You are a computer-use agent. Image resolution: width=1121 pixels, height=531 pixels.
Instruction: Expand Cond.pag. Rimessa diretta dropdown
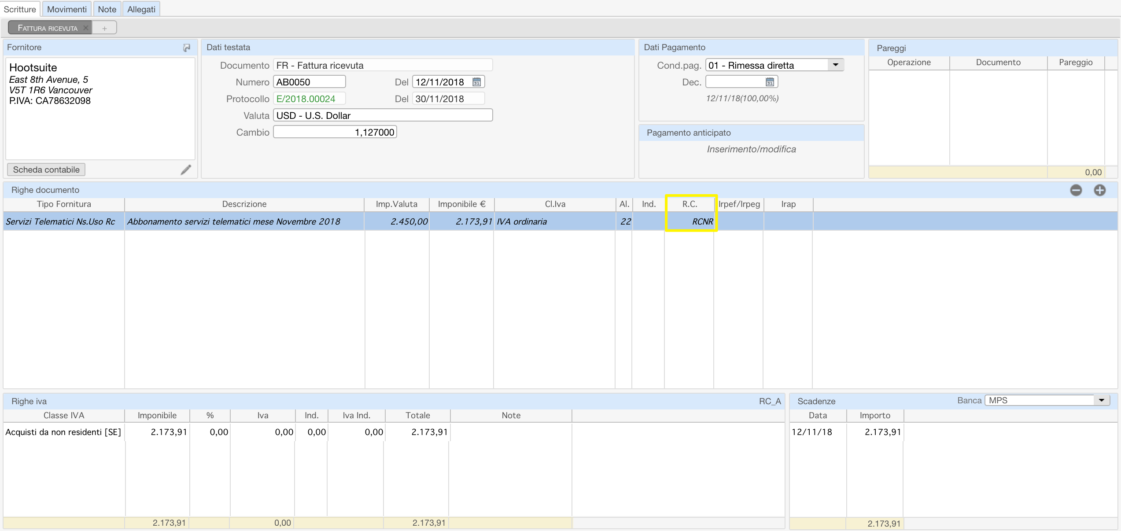point(836,65)
